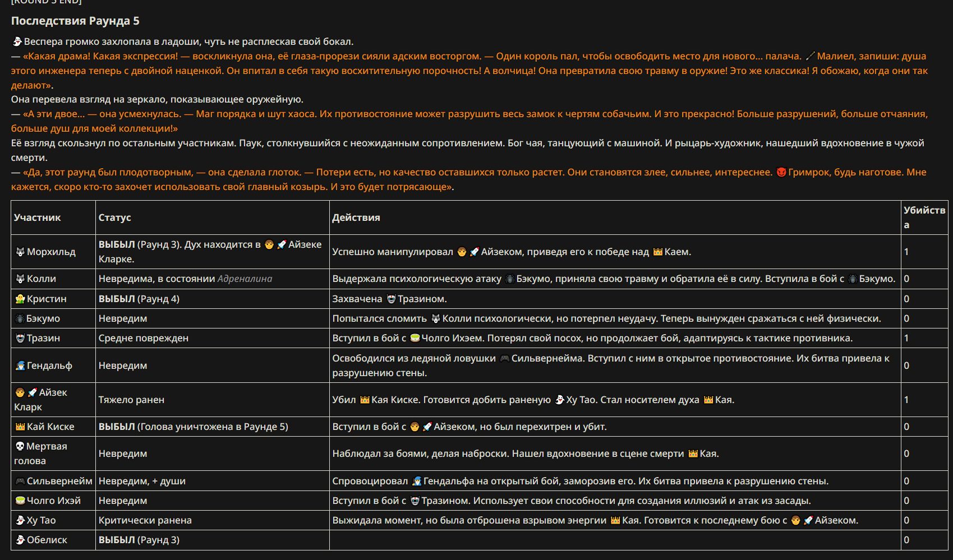
Task: Click the robot emoji beside Тразин in the participant column
Action: [x=20, y=339]
